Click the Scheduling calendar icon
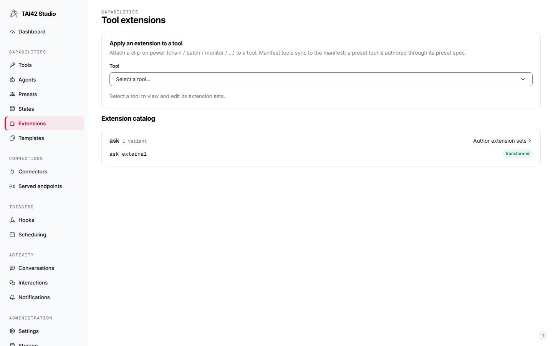Image resolution: width=553 pixels, height=346 pixels. [x=12, y=235]
